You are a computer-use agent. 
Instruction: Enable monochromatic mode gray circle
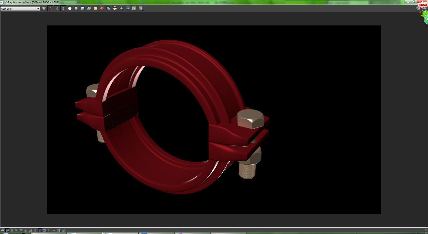(x=76, y=8)
